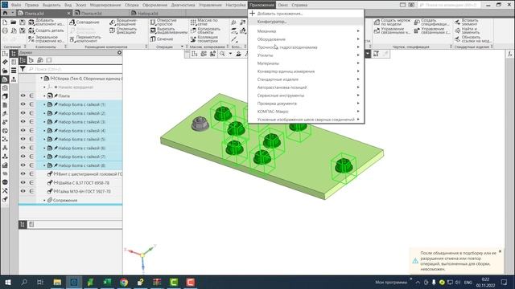This screenshot has height=289, width=515.
Task: Open the 'Файл' menu
Action: coord(16,5)
